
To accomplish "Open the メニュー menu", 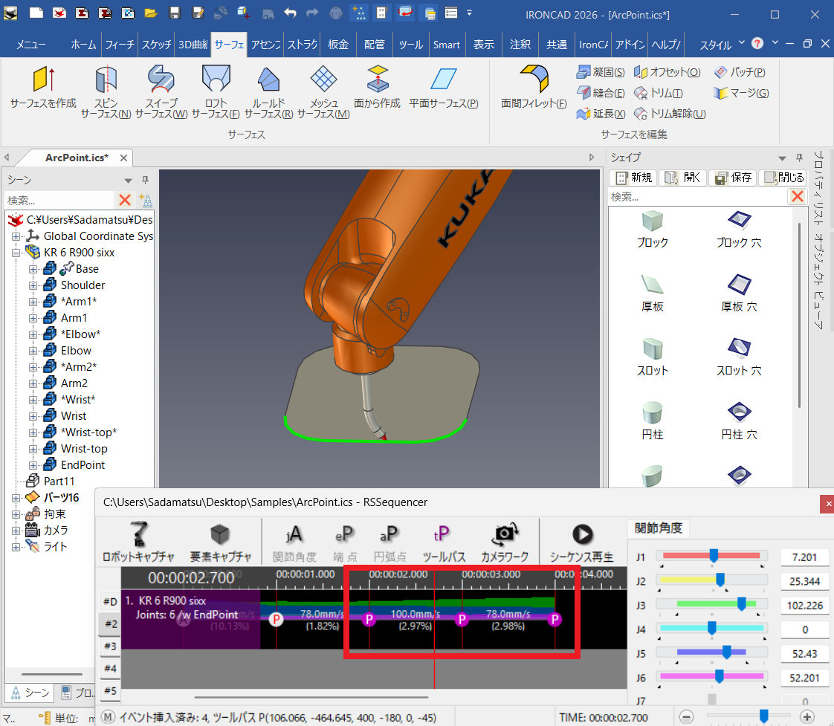I will pos(30,45).
